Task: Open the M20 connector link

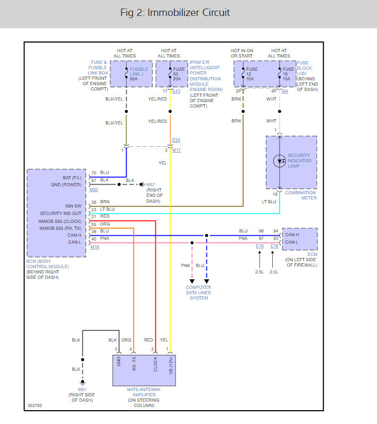Action: click(94, 189)
